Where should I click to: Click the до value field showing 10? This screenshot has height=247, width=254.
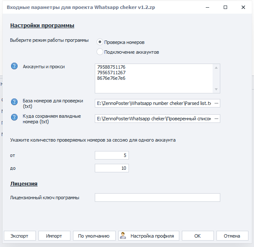click(112, 168)
